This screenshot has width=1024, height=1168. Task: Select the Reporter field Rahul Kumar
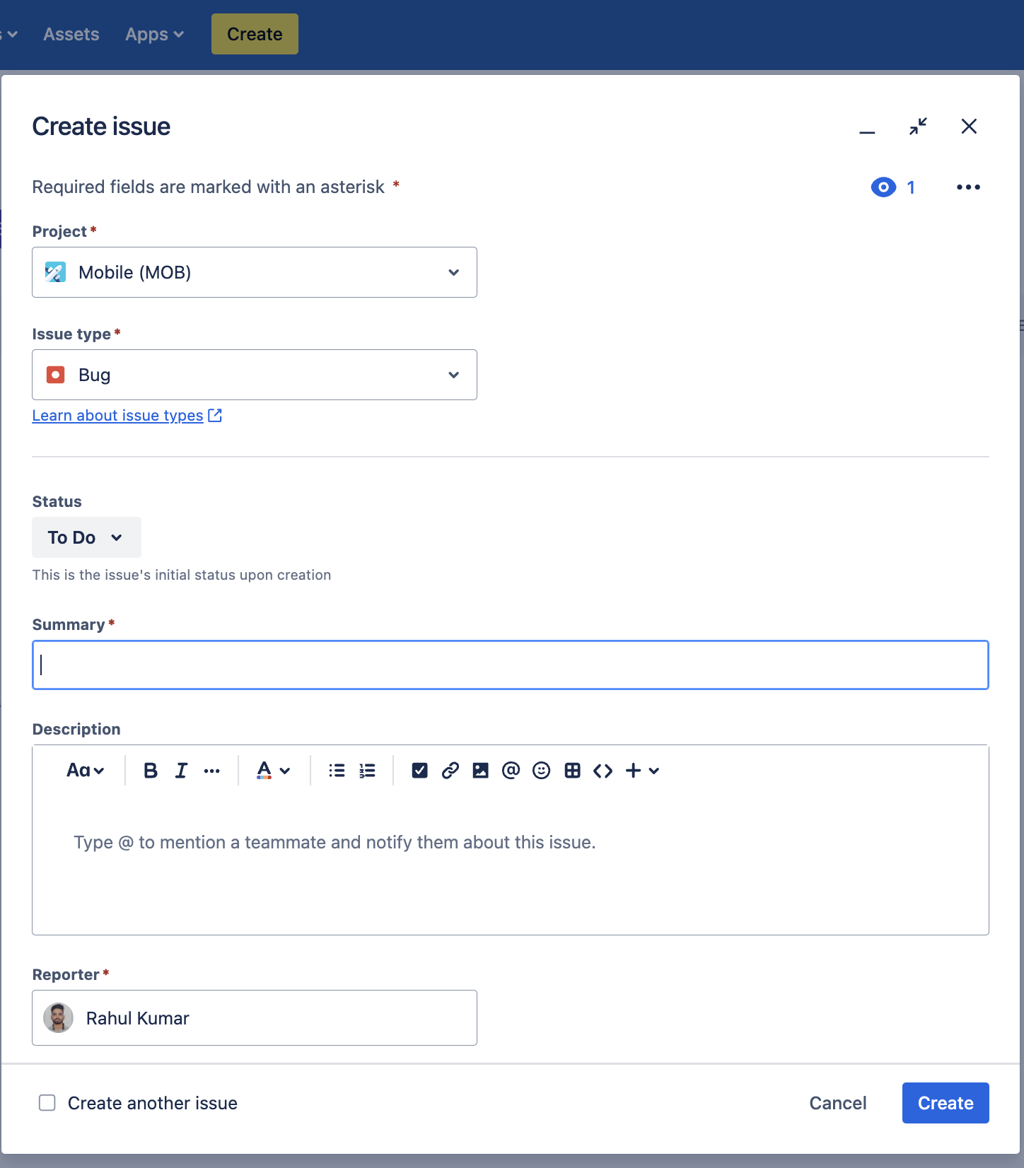pyautogui.click(x=255, y=1018)
